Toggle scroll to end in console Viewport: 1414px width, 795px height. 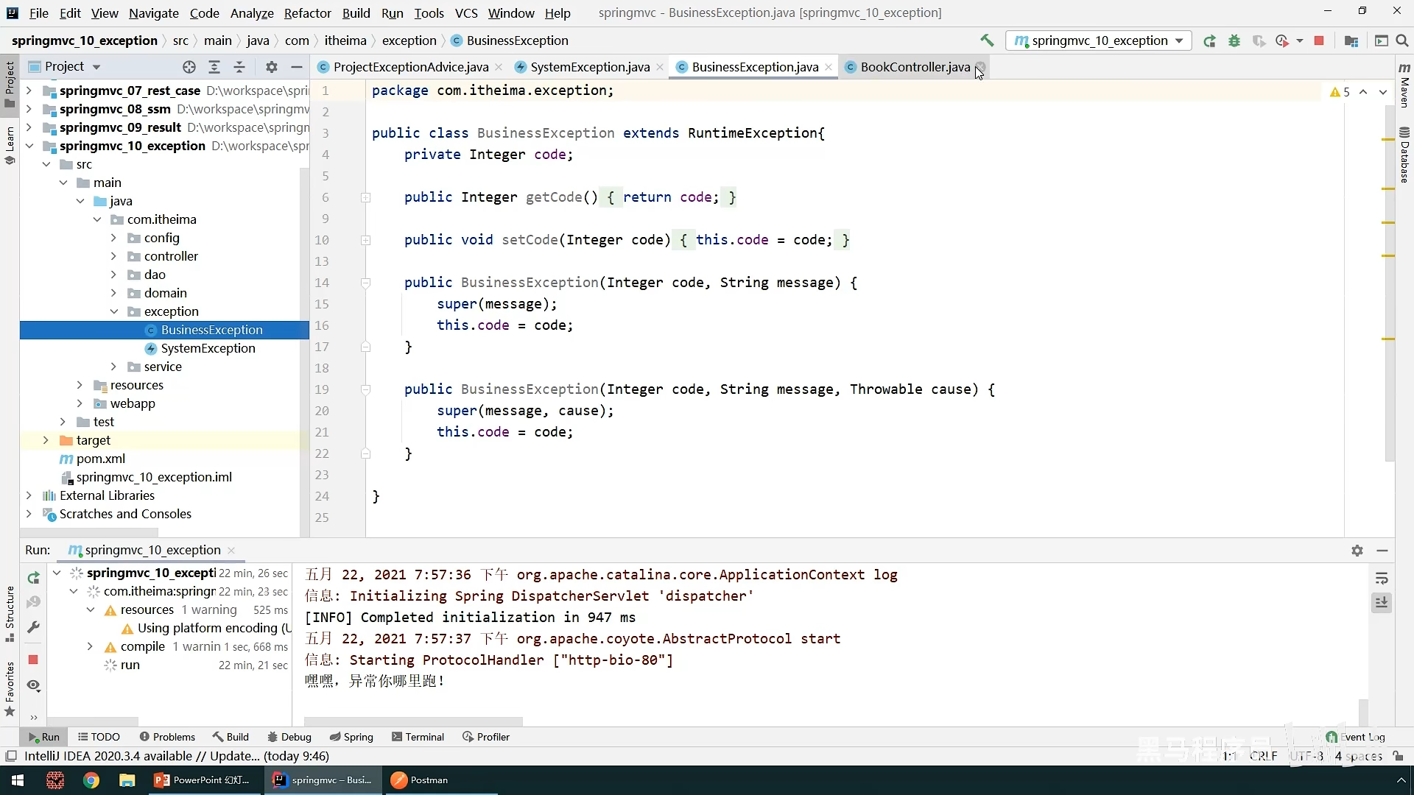(1382, 603)
